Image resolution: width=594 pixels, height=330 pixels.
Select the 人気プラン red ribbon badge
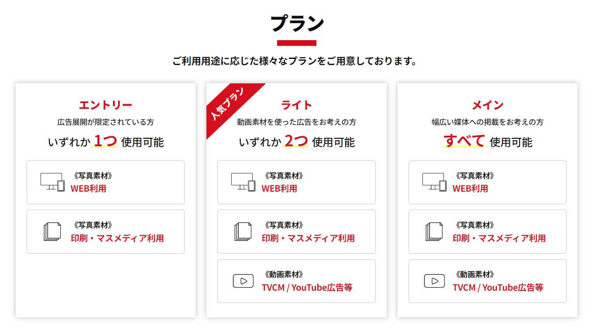coord(229,104)
